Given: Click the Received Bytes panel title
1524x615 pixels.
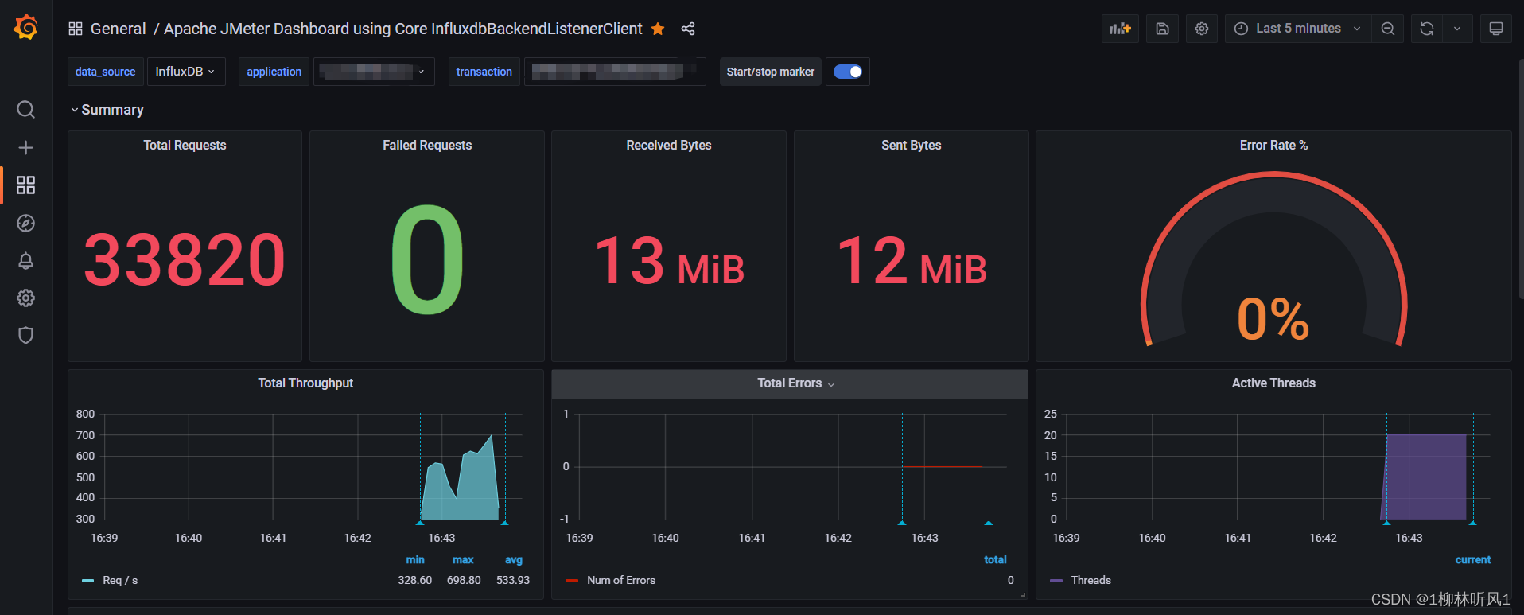Looking at the screenshot, I should click(x=669, y=145).
